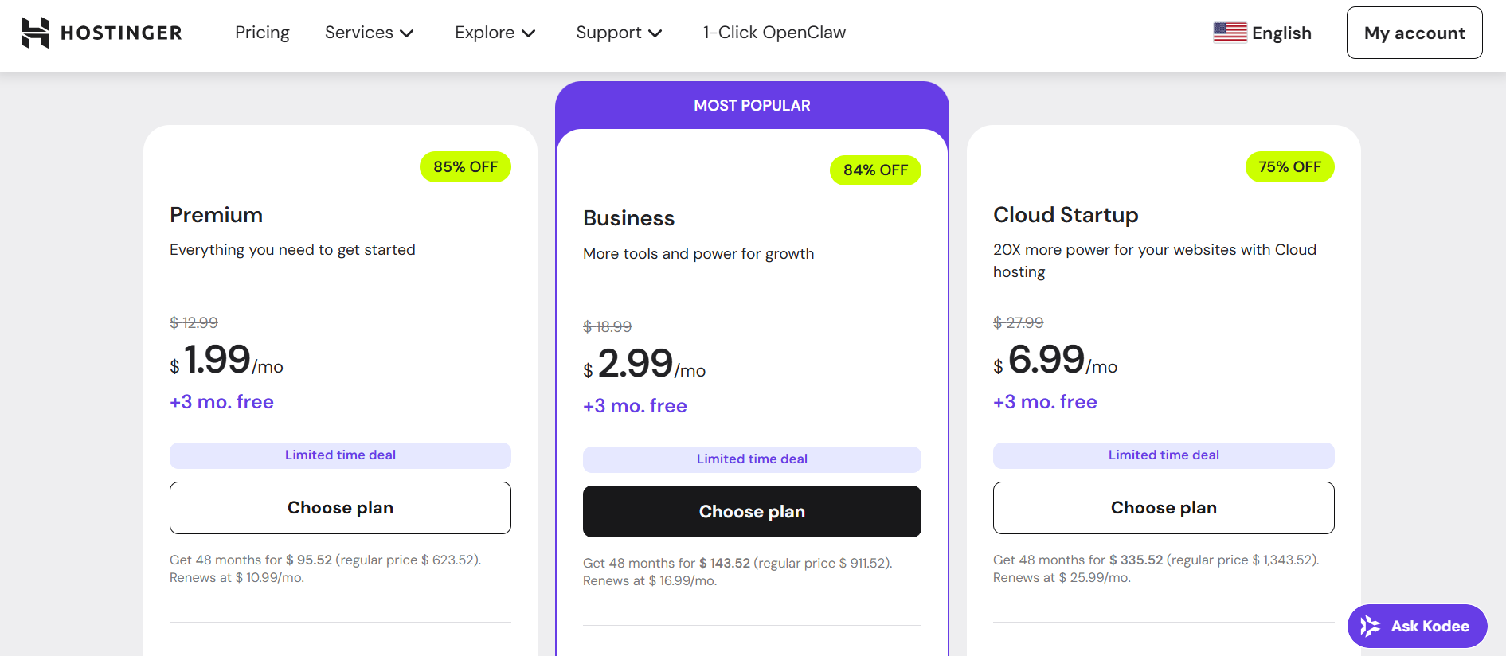Click the 85% OFF badge
This screenshot has width=1506, height=656.
point(465,167)
